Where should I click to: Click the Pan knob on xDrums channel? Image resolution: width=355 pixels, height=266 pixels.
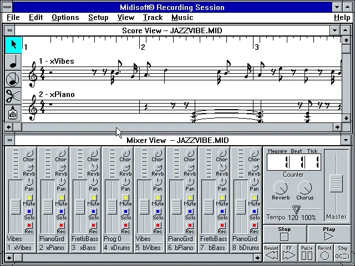[125, 181]
